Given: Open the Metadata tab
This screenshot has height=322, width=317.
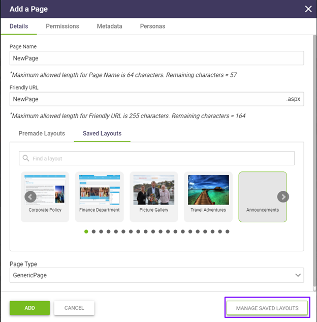Looking at the screenshot, I should [x=110, y=26].
